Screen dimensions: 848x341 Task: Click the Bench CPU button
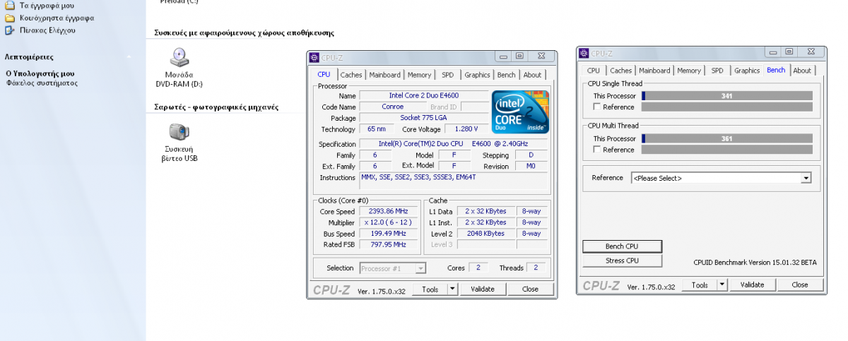622,246
